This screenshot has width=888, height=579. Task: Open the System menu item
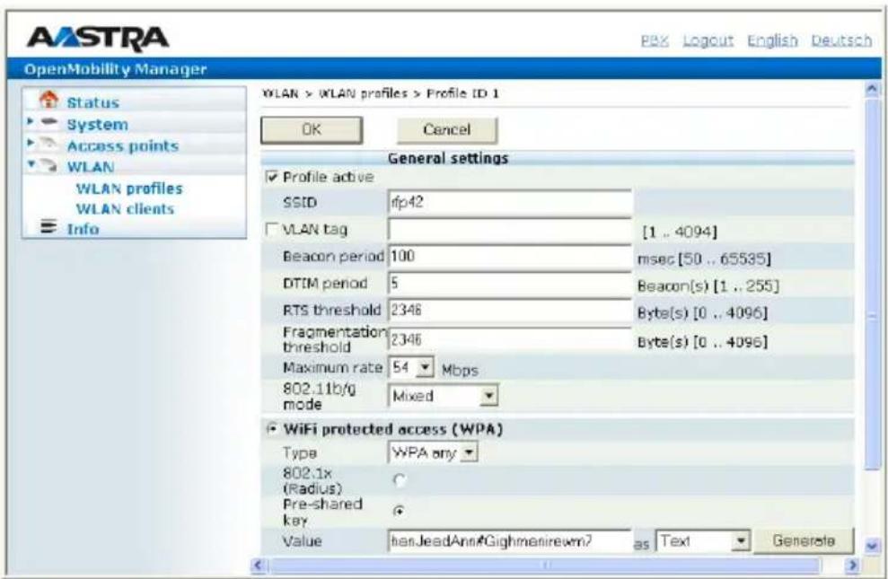point(97,125)
